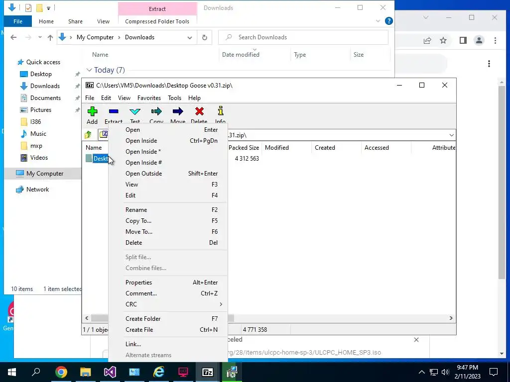The height and width of the screenshot is (382, 510).
Task: Select Pictures in Explorer sidebar
Action: 41,110
